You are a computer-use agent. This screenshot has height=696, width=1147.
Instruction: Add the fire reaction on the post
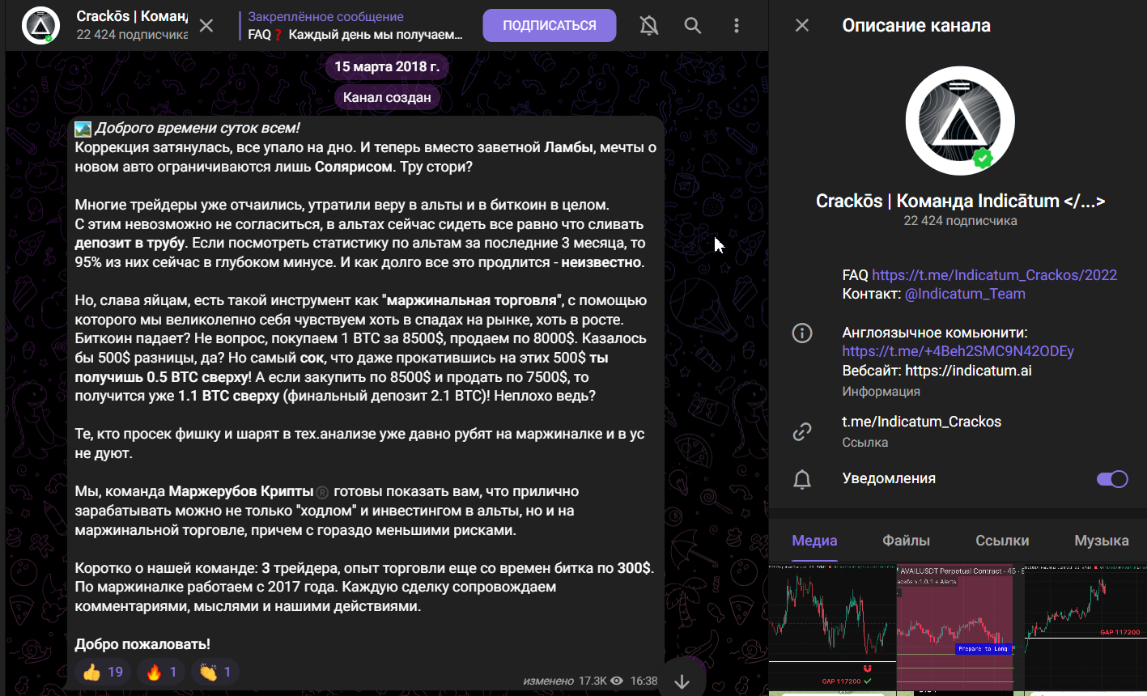click(161, 672)
